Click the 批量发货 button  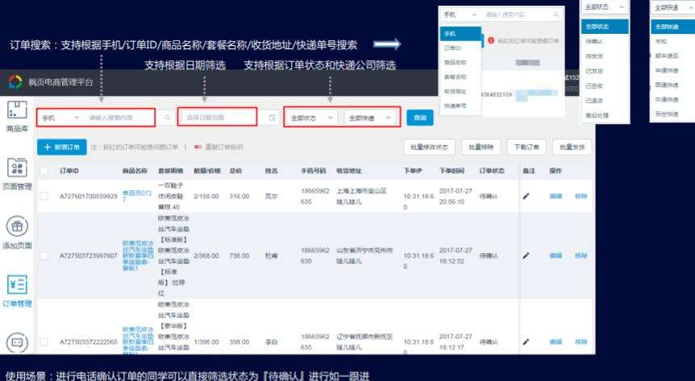click(572, 147)
